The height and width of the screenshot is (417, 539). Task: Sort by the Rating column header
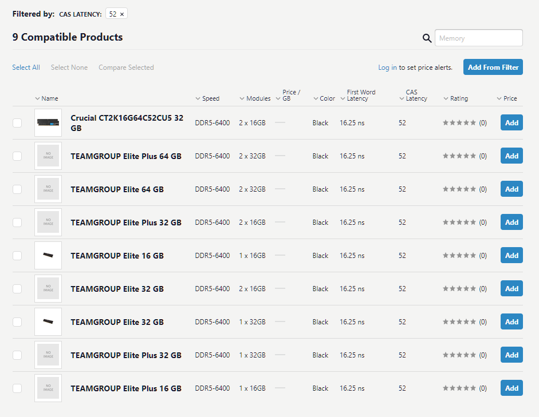click(456, 98)
